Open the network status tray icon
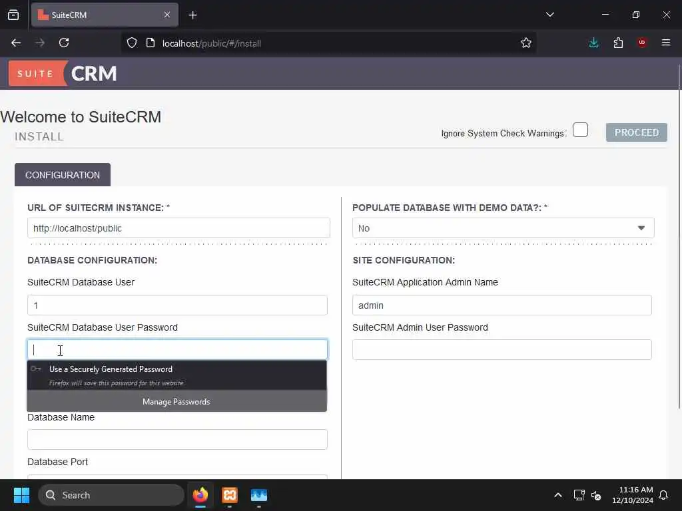This screenshot has height=511, width=682. coord(579,495)
